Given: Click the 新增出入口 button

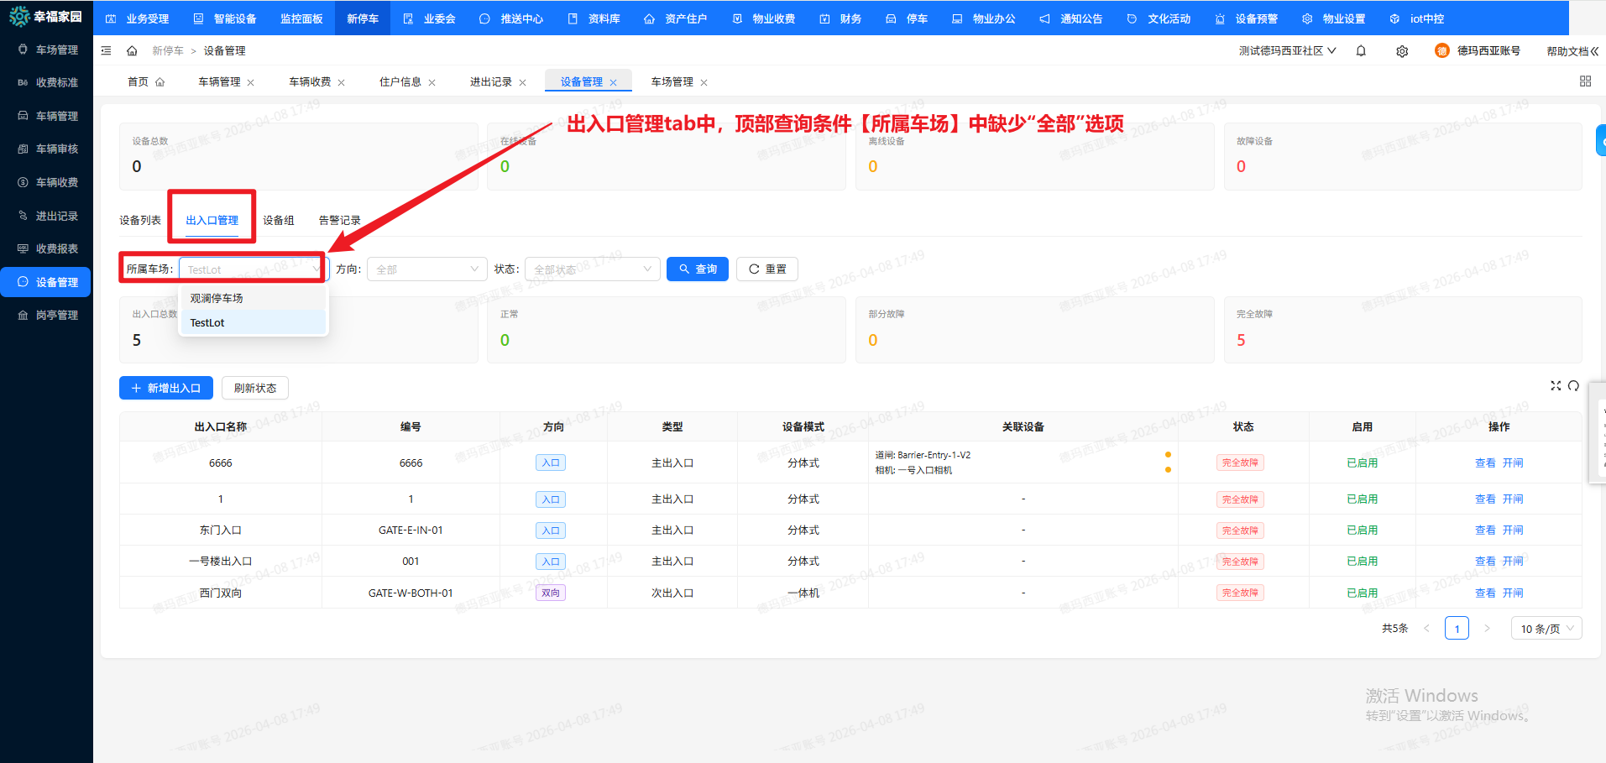Looking at the screenshot, I should click(x=165, y=387).
